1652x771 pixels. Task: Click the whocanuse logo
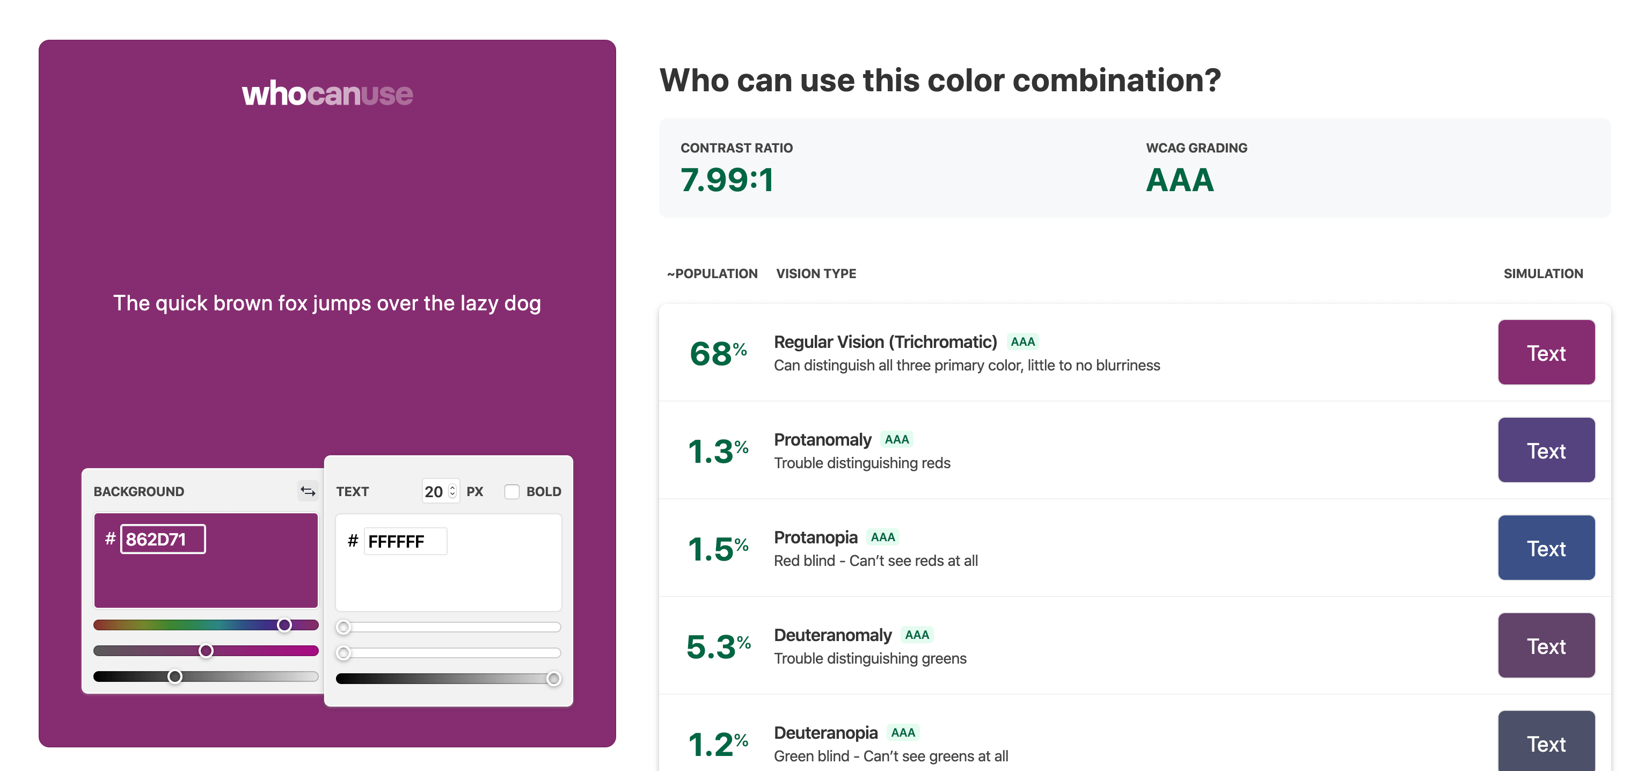(327, 93)
